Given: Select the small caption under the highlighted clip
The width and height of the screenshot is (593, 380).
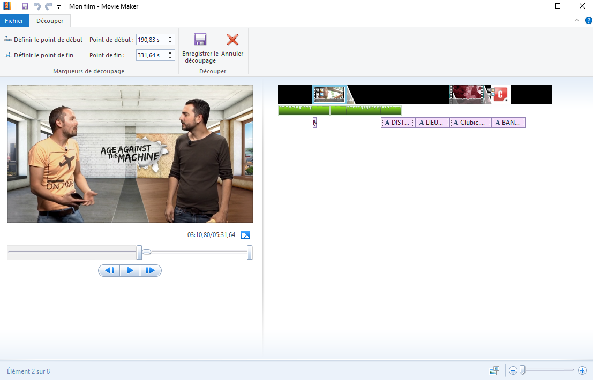Looking at the screenshot, I should click(314, 123).
